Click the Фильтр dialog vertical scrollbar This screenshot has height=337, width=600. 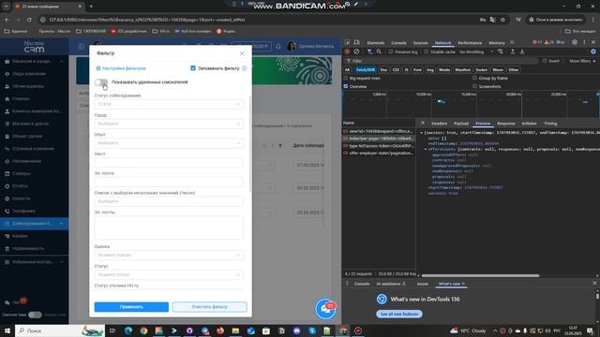250,143
